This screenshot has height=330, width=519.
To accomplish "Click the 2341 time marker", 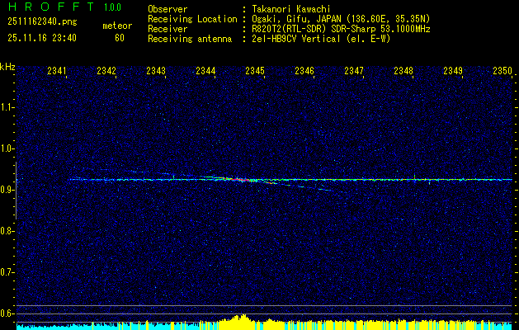I will 57,72.
